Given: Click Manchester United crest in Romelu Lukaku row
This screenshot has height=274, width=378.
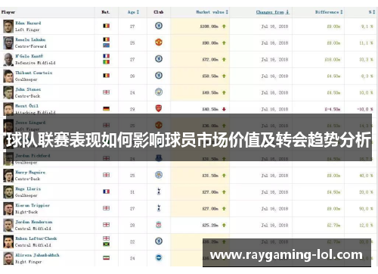Looking at the screenshot, I should pos(159,42).
